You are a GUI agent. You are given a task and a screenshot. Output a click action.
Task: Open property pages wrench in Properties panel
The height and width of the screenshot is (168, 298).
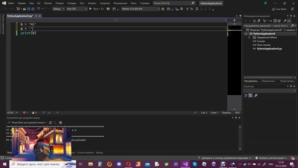pyautogui.click(x=256, y=95)
